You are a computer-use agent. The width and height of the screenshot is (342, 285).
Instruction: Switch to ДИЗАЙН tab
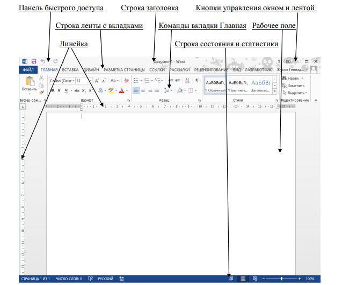point(91,70)
